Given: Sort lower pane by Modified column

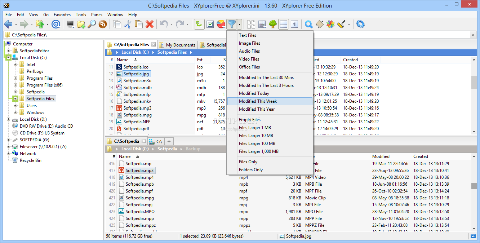Looking at the screenshot, I should [x=381, y=156].
